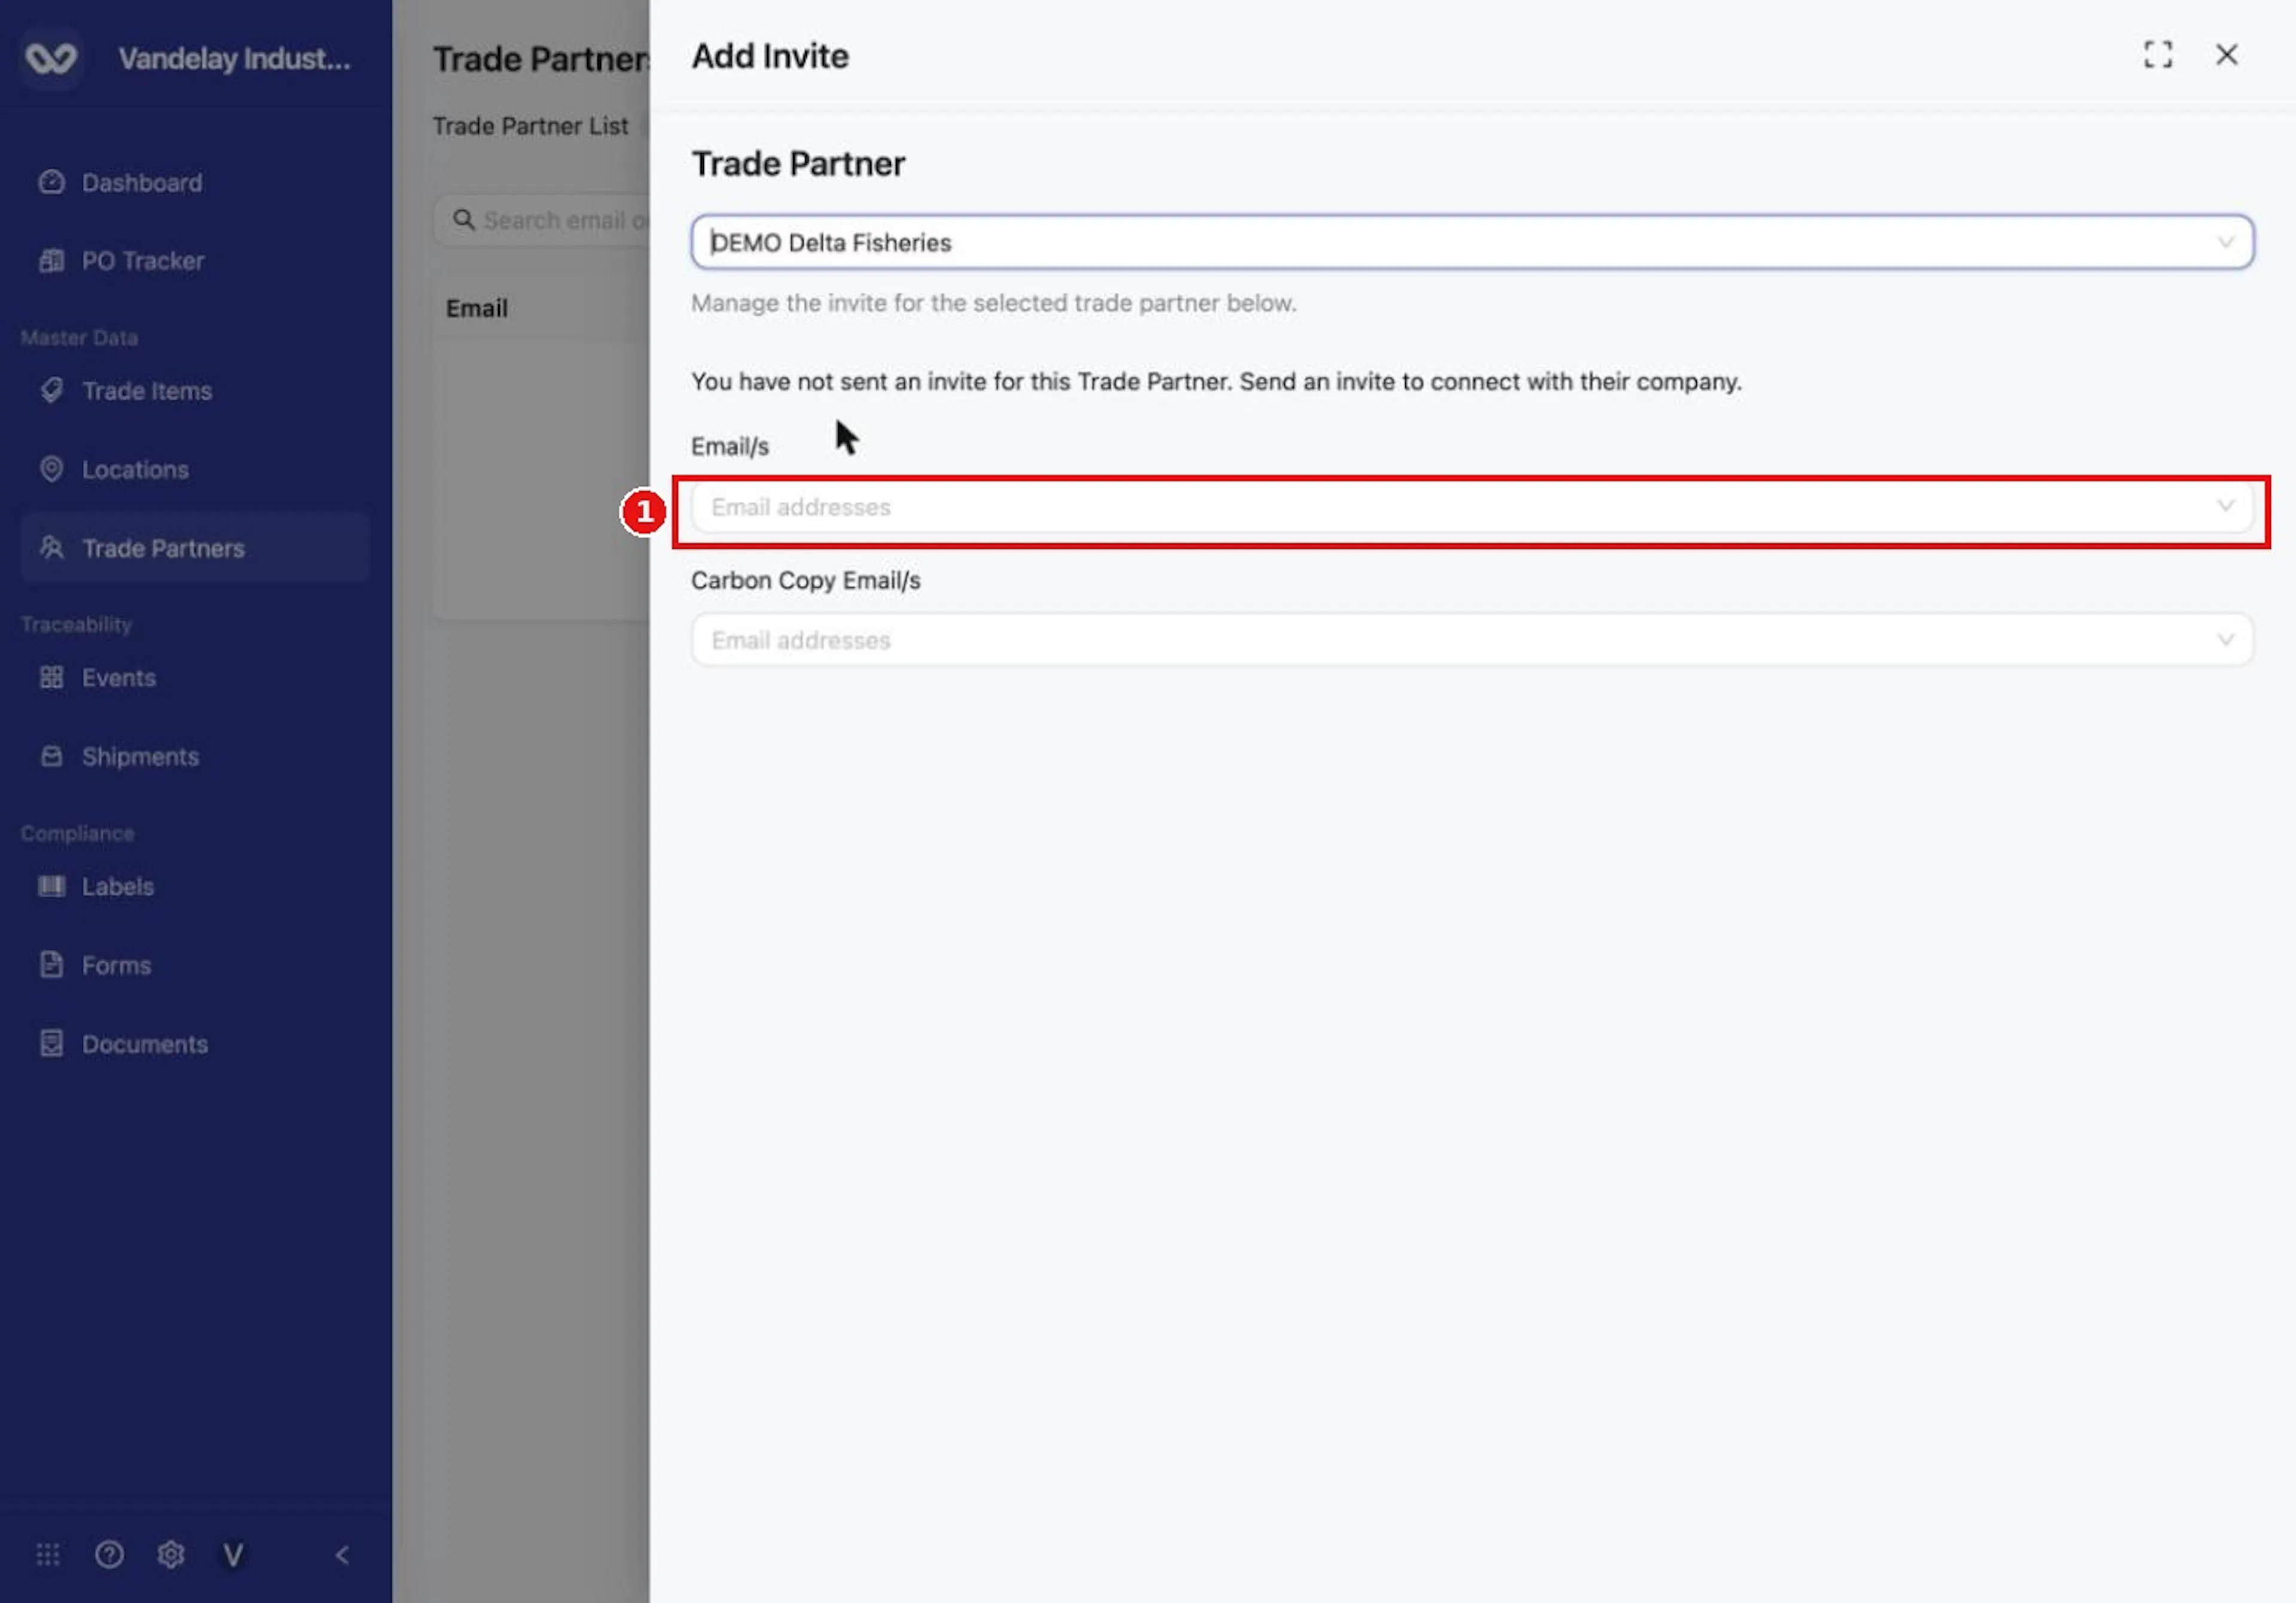Open the Trade Partner dropdown showing DEMO Delta Fisheries

pyautogui.click(x=1472, y=242)
